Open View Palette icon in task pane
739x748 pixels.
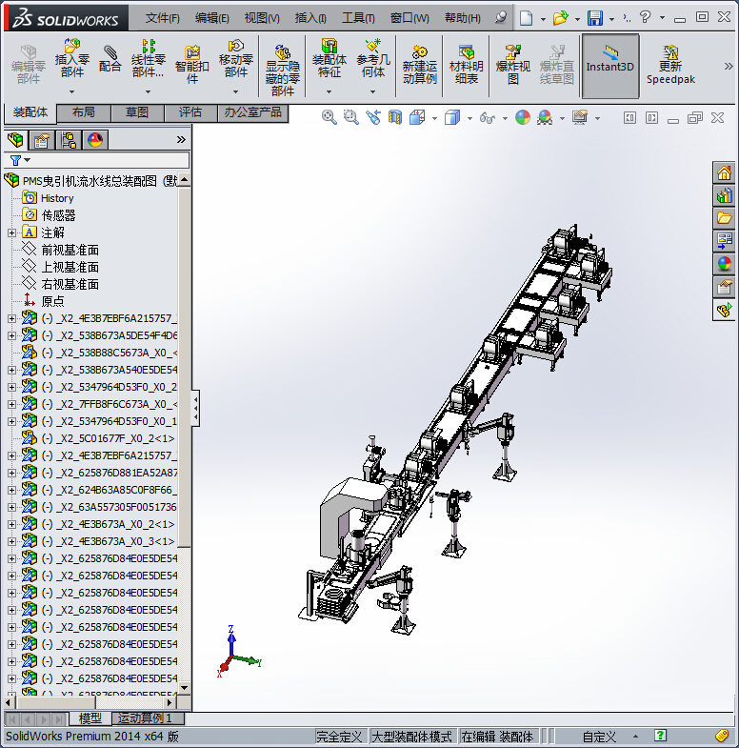(x=724, y=241)
